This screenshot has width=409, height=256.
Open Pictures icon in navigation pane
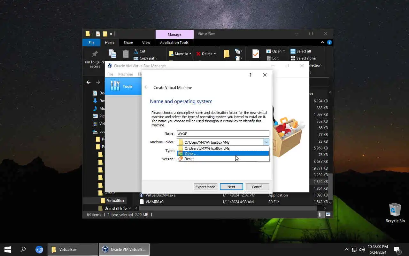coord(95,116)
